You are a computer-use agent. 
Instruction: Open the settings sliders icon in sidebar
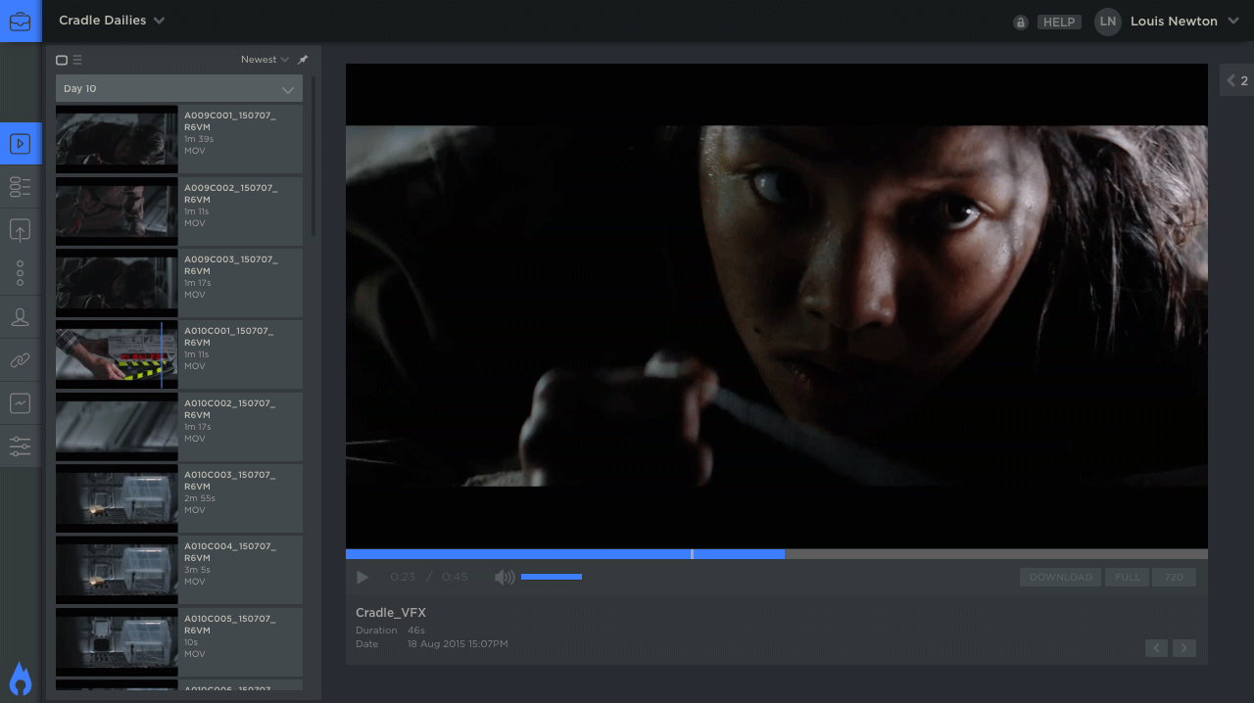click(20, 446)
